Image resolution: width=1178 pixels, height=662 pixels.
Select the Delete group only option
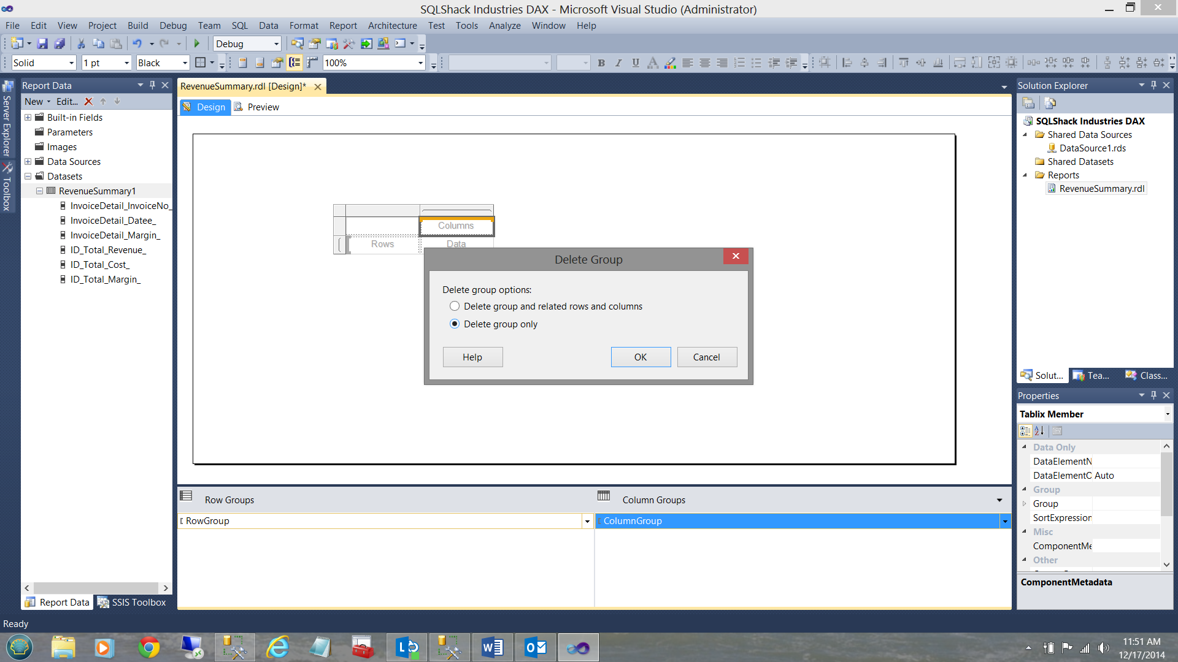click(x=455, y=324)
